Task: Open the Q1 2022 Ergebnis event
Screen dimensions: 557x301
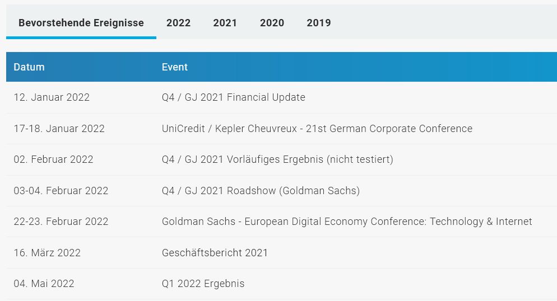Action: (x=203, y=284)
